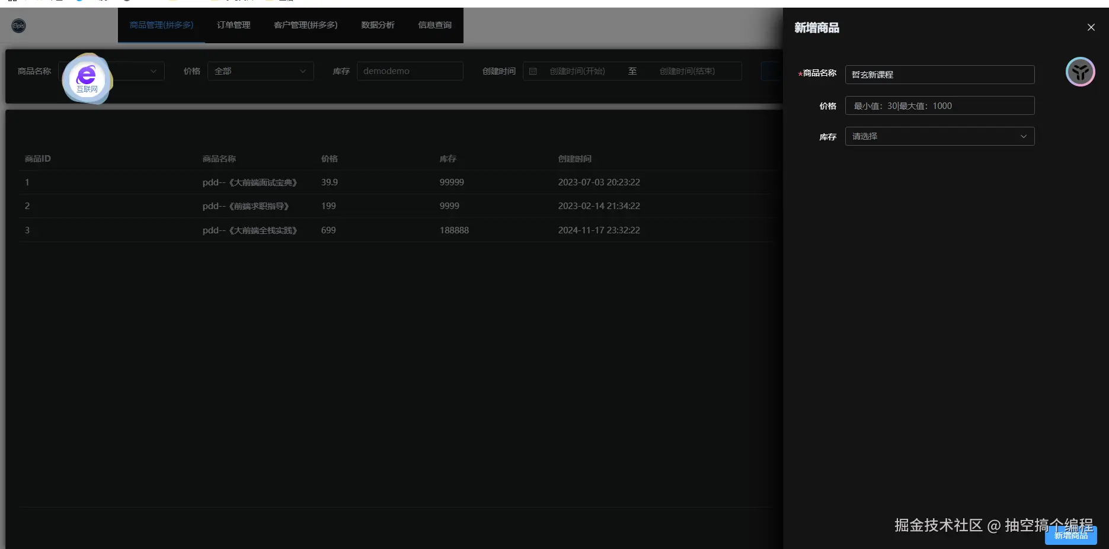
Task: Click the 库存 label in the drawer form
Action: [828, 137]
